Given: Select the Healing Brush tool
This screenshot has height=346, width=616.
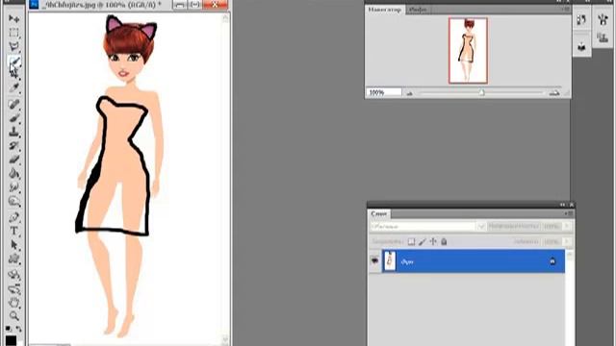Looking at the screenshot, I should 13,104.
